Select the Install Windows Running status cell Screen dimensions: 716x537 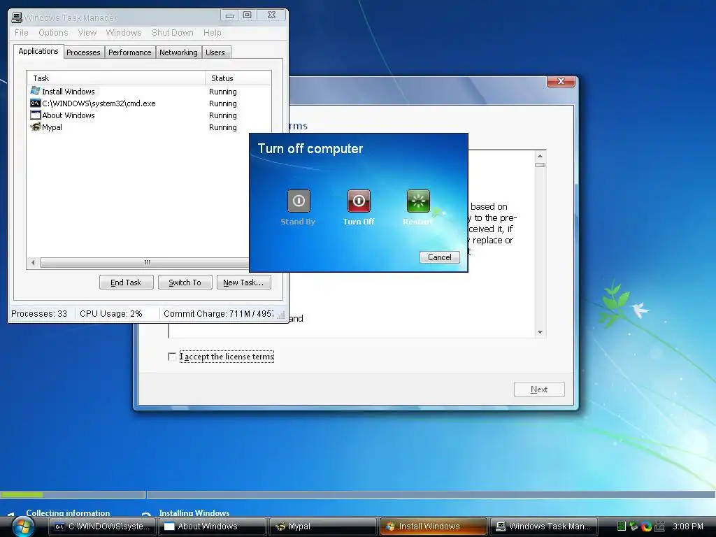pos(223,92)
